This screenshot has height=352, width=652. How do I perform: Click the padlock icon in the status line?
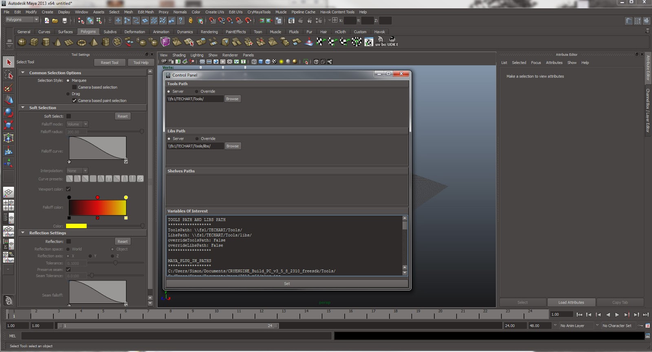click(190, 20)
